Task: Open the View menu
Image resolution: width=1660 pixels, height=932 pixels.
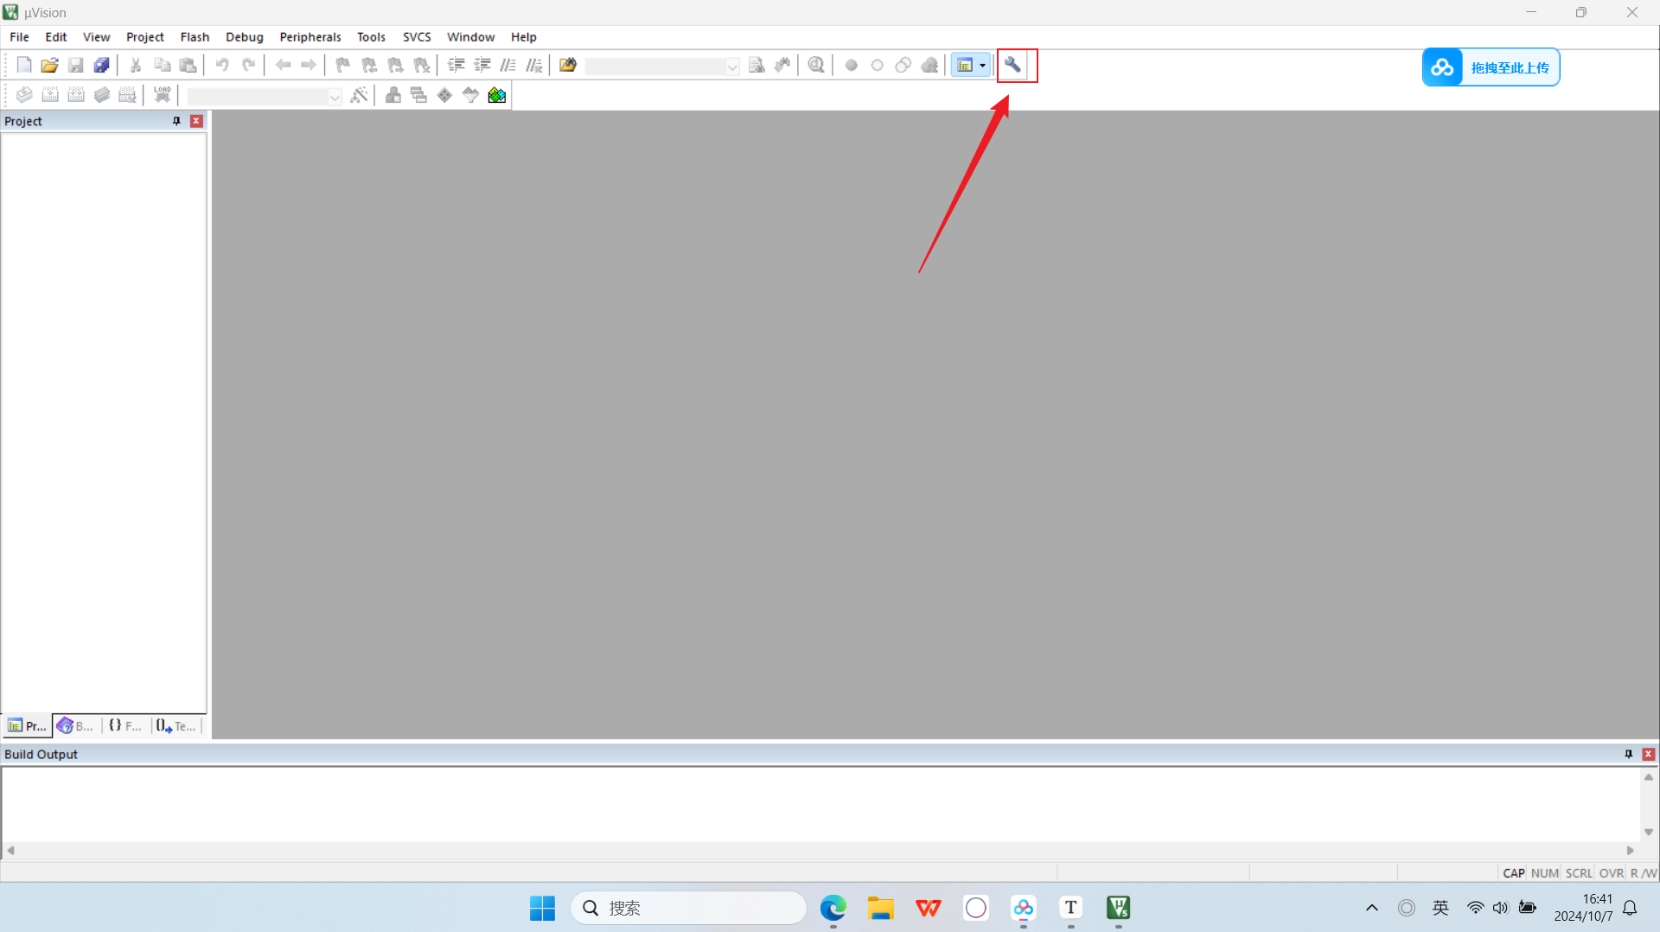Action: coord(96,37)
